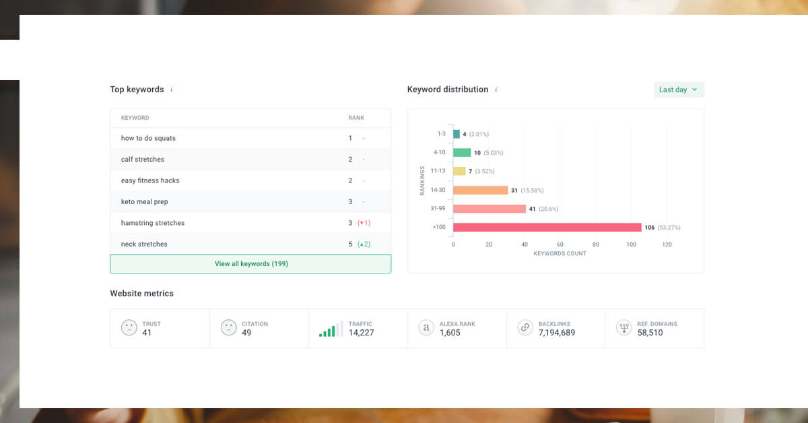Click the Trust face icon
This screenshot has height=423, width=808.
point(129,328)
